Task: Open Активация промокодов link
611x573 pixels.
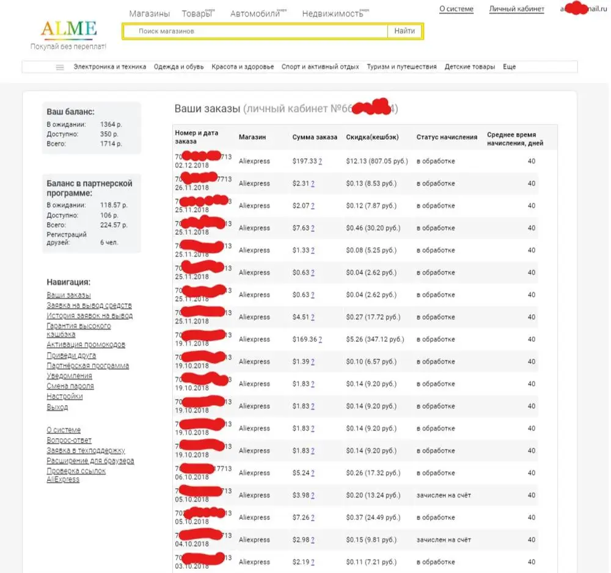Action: coord(86,345)
